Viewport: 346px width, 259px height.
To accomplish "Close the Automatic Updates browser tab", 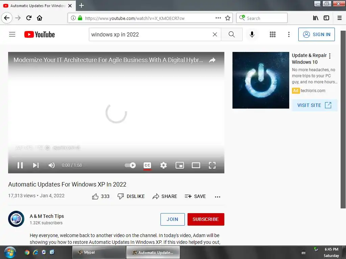I will click(70, 6).
